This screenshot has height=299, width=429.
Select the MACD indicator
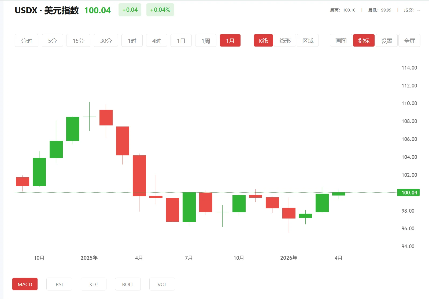[x=25, y=284]
